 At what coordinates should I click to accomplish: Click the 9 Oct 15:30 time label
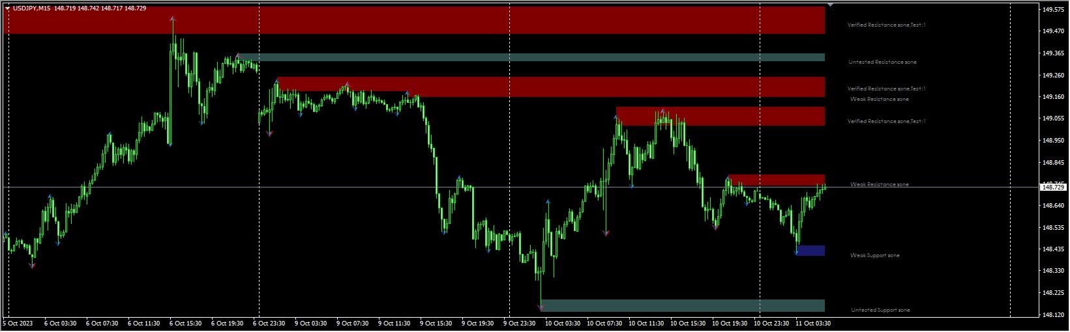point(436,323)
